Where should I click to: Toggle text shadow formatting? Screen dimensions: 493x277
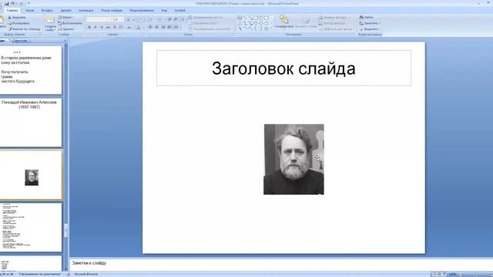pos(115,28)
